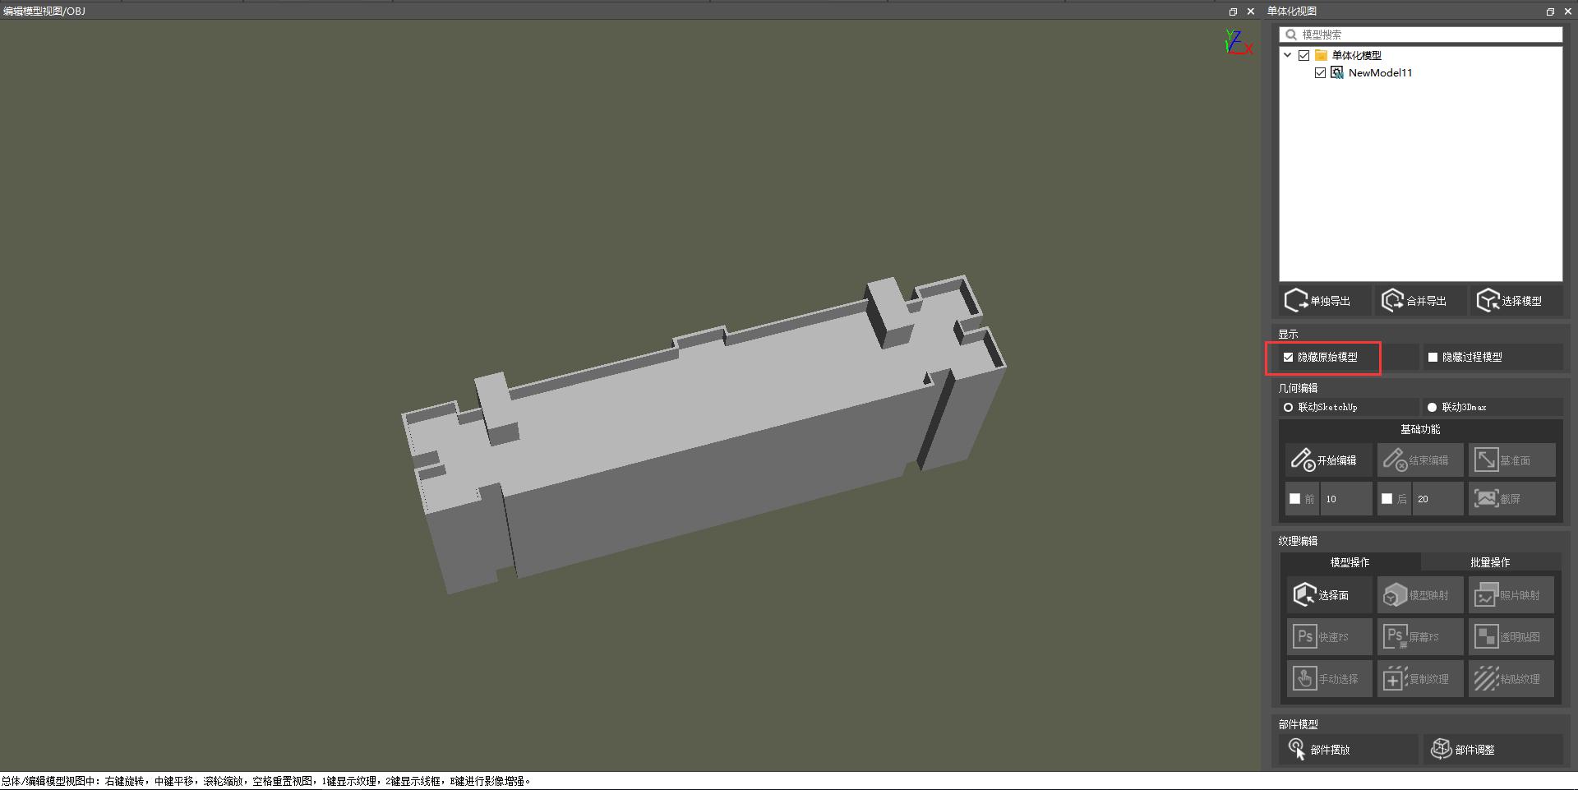Click the 透明贴图 transparent texture button

(1511, 637)
